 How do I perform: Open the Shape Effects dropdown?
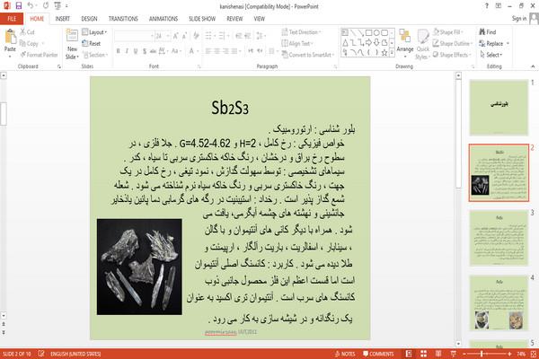pos(452,55)
